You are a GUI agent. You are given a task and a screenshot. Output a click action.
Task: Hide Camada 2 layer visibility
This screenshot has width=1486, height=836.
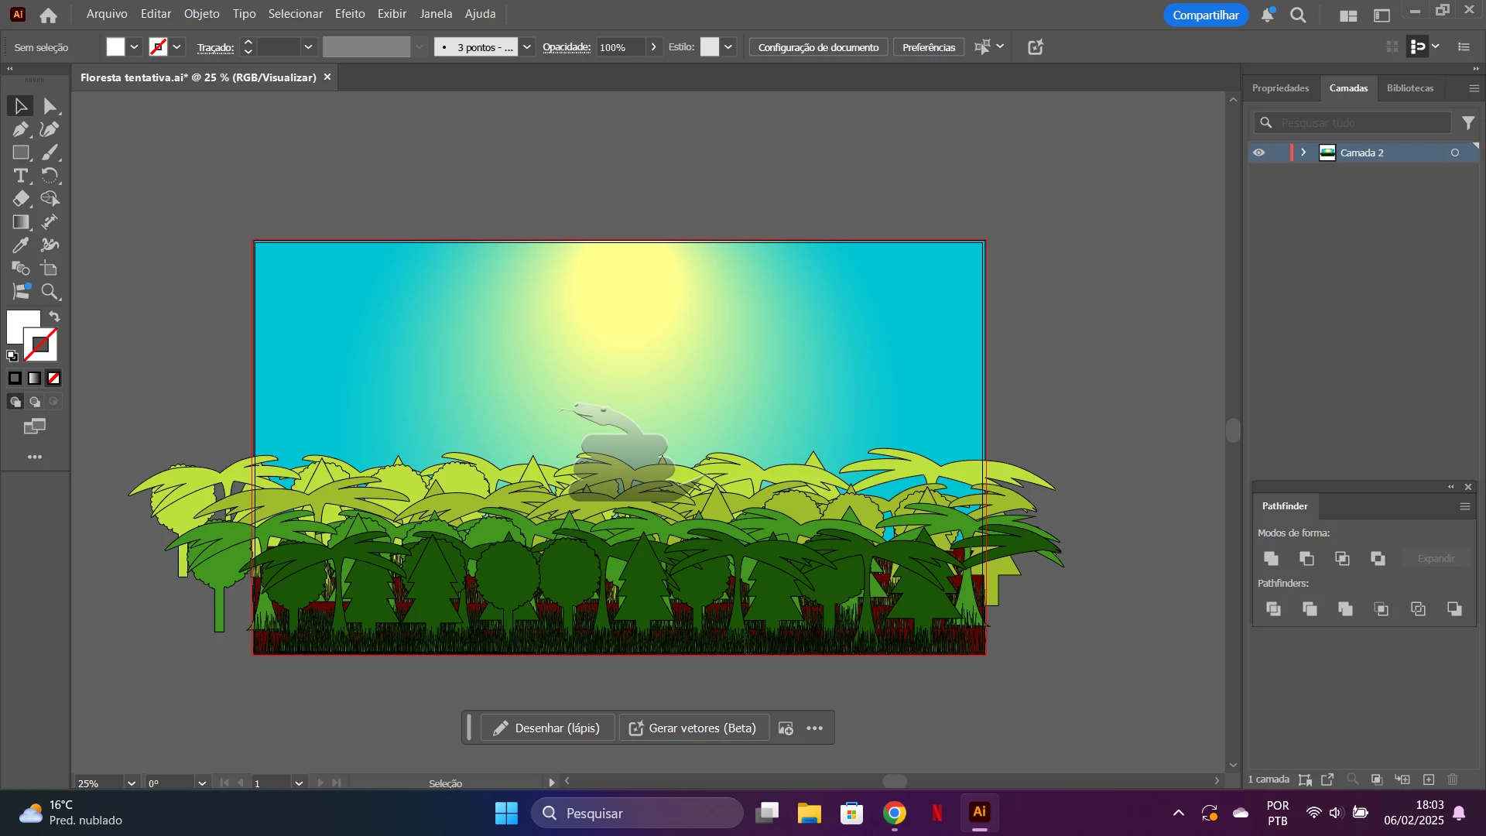coord(1259,152)
